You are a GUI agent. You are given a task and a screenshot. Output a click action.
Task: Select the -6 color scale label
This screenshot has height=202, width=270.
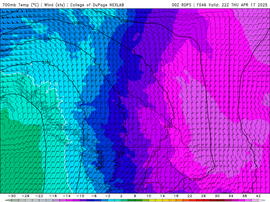[94, 196]
